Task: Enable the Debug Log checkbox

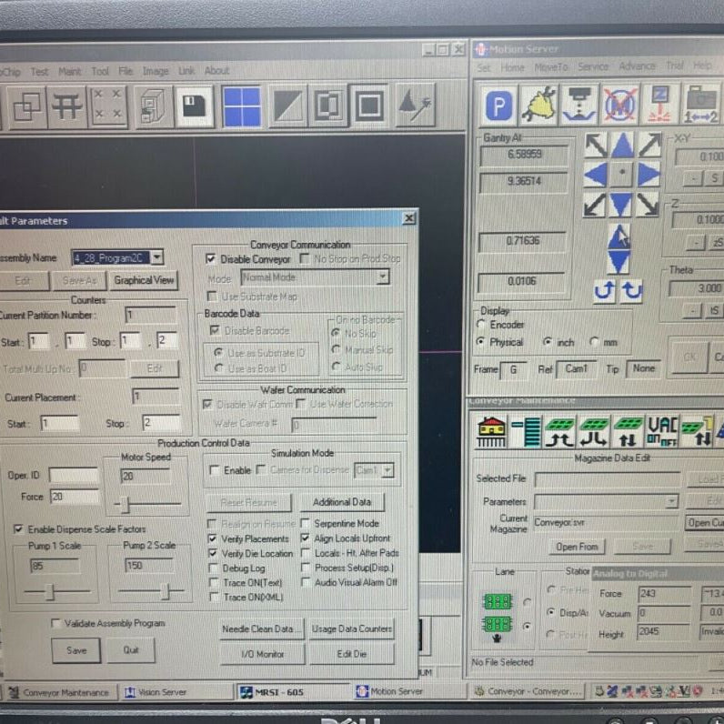Action: [213, 568]
